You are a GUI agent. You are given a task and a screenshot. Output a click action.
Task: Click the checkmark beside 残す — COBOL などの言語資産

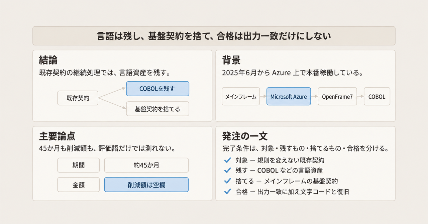[227, 171]
